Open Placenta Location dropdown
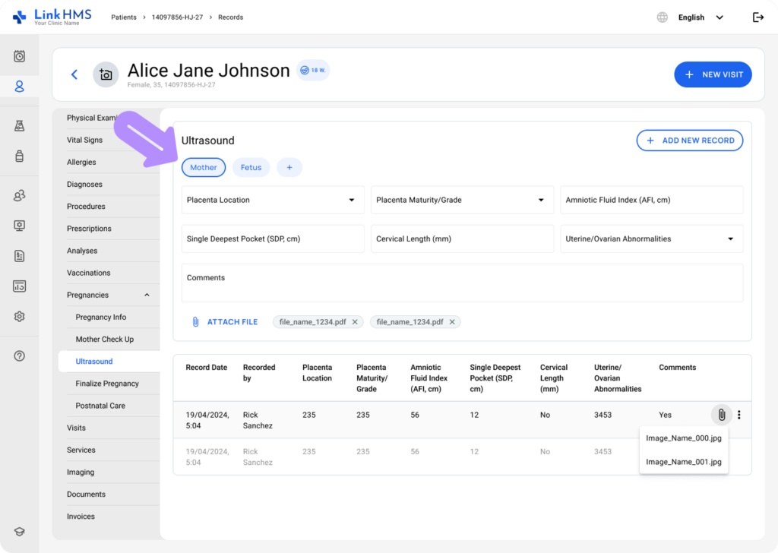 coord(273,200)
